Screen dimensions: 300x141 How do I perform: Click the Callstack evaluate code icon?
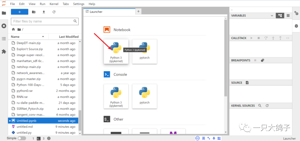coord(287,38)
